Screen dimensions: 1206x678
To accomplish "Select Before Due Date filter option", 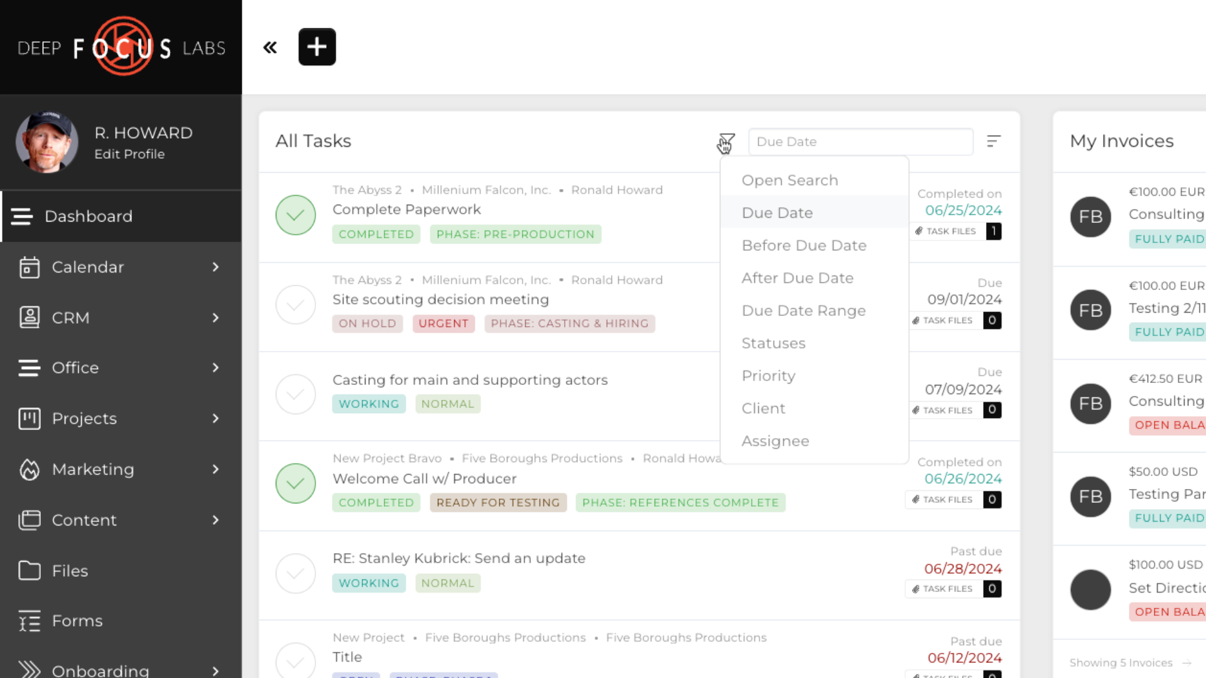I will pyautogui.click(x=803, y=245).
